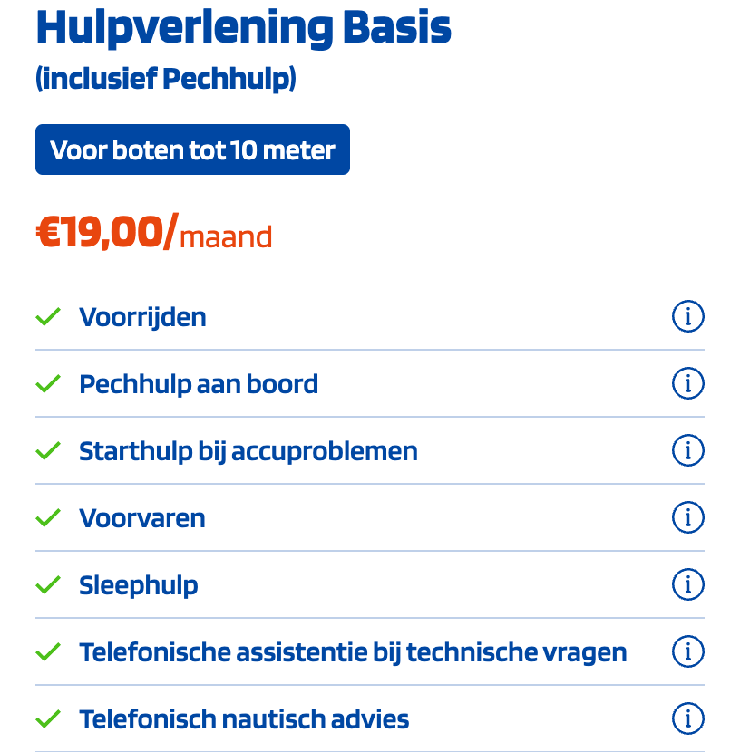Open info icon for Voorrijden
The height and width of the screenshot is (752, 740).
(687, 316)
